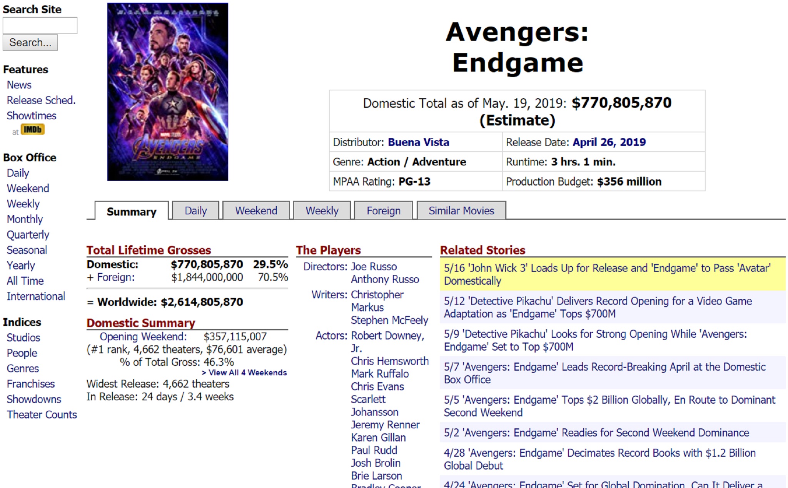Open writer Stephen McFeely's page
Image resolution: width=788 pixels, height=488 pixels.
tap(389, 320)
